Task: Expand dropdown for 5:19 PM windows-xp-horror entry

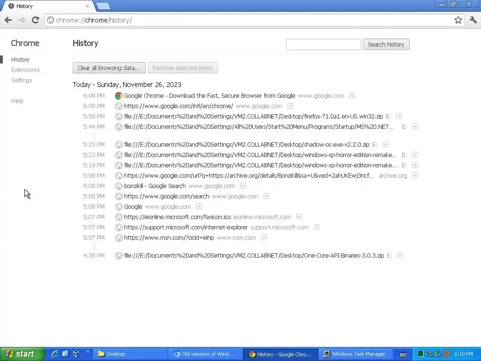Action: pos(415,165)
